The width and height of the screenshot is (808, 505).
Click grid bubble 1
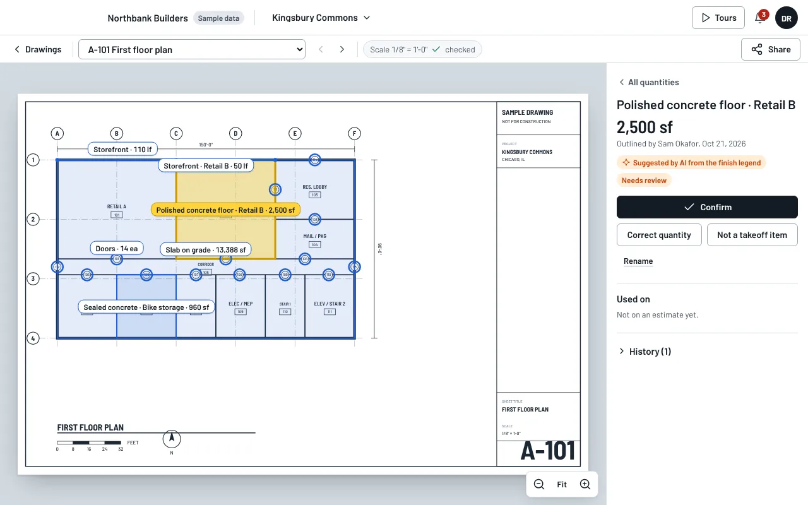pos(33,160)
